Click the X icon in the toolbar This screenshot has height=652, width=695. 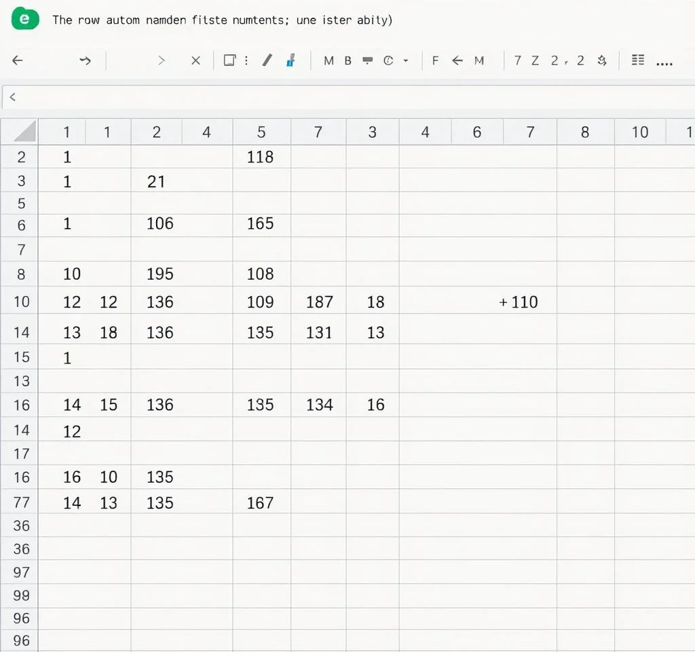click(195, 60)
